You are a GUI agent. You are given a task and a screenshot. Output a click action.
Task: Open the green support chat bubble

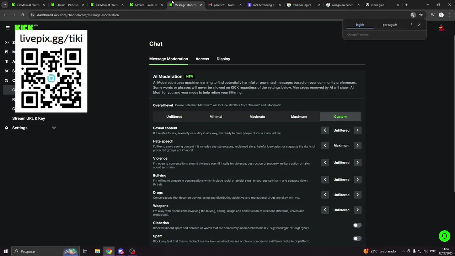click(444, 236)
